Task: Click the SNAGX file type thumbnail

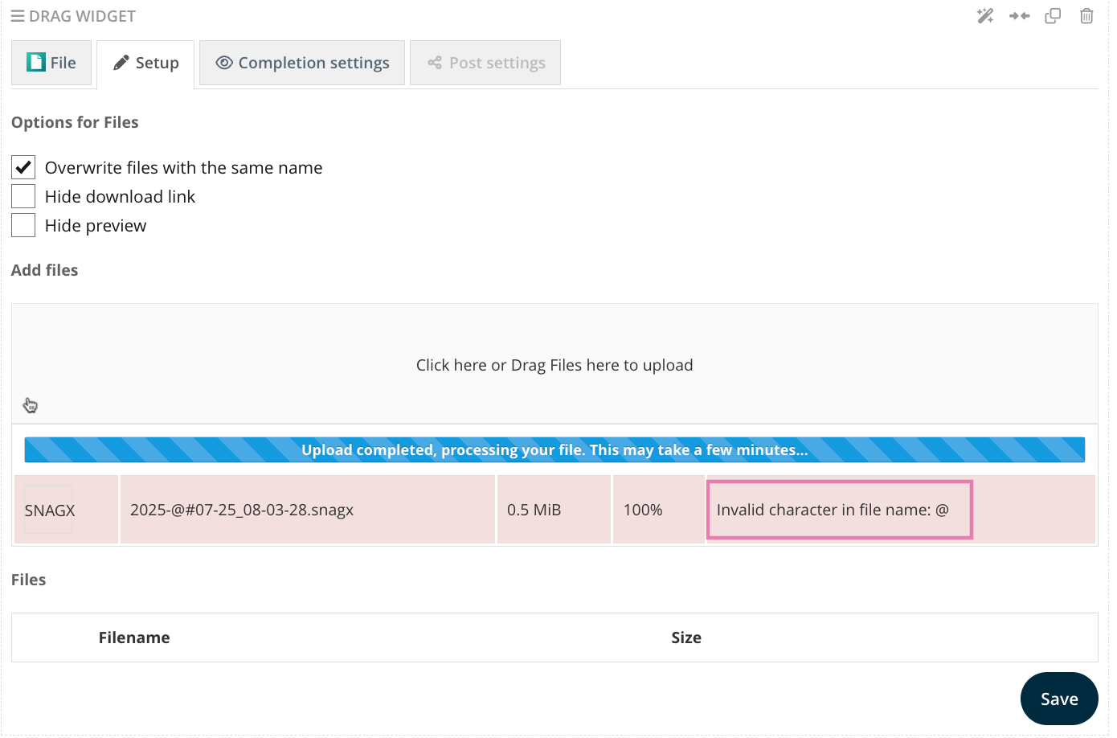Action: (48, 510)
